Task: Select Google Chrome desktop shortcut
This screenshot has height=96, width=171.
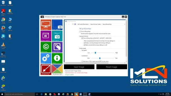Action: point(3,21)
